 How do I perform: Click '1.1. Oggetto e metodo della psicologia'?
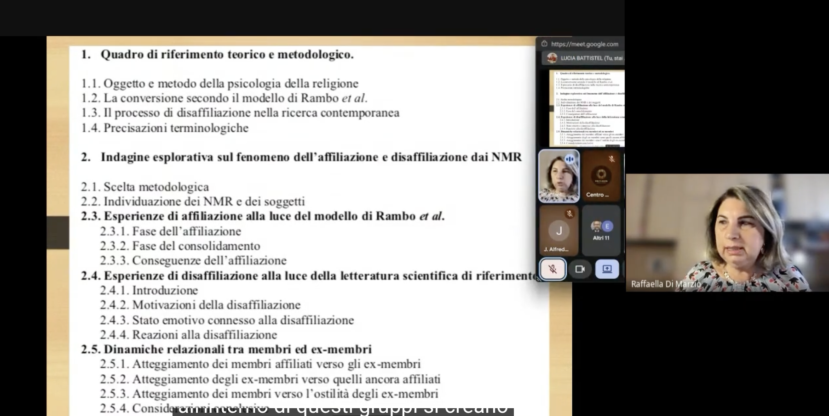point(219,84)
